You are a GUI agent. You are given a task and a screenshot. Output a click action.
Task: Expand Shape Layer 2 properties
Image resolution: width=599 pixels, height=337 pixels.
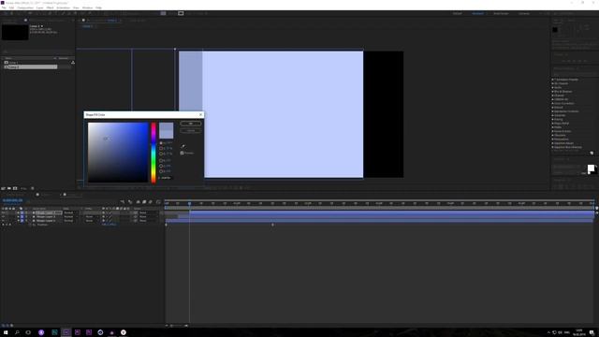pos(18,216)
